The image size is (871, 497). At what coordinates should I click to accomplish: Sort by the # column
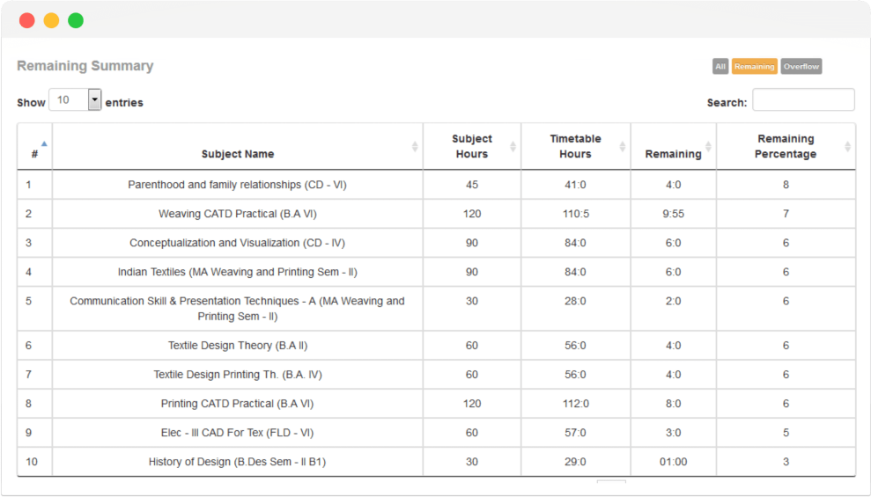click(x=34, y=147)
